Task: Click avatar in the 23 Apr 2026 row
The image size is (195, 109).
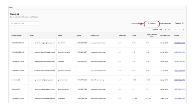Action: pyautogui.click(x=32, y=71)
